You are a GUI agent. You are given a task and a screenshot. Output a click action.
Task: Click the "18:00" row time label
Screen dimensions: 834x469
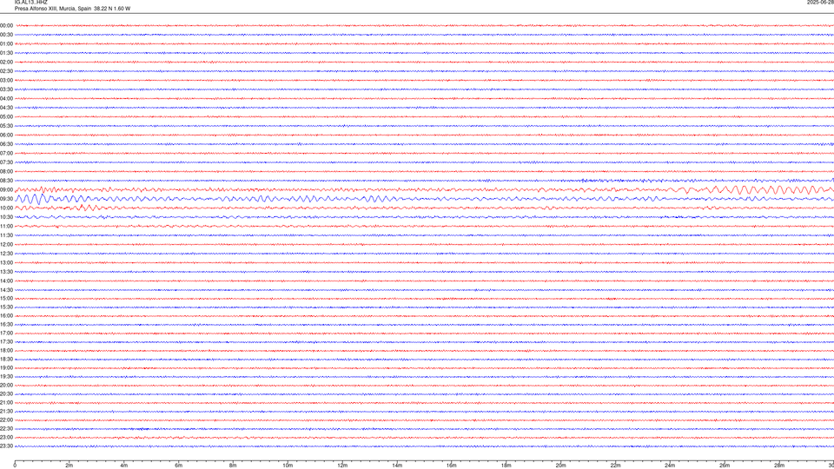[x=6, y=350]
